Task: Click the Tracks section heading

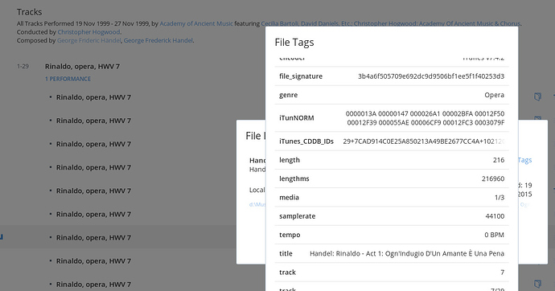Action: [x=30, y=12]
